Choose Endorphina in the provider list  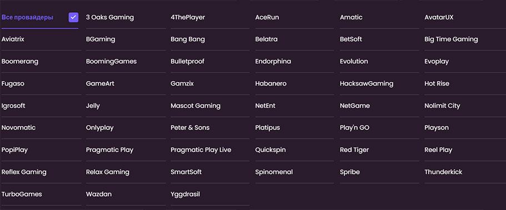coord(273,61)
